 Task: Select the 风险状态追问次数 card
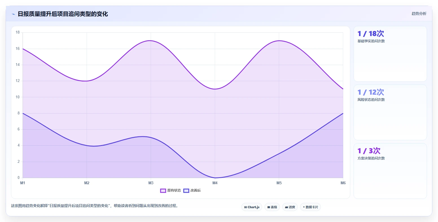[x=390, y=112]
